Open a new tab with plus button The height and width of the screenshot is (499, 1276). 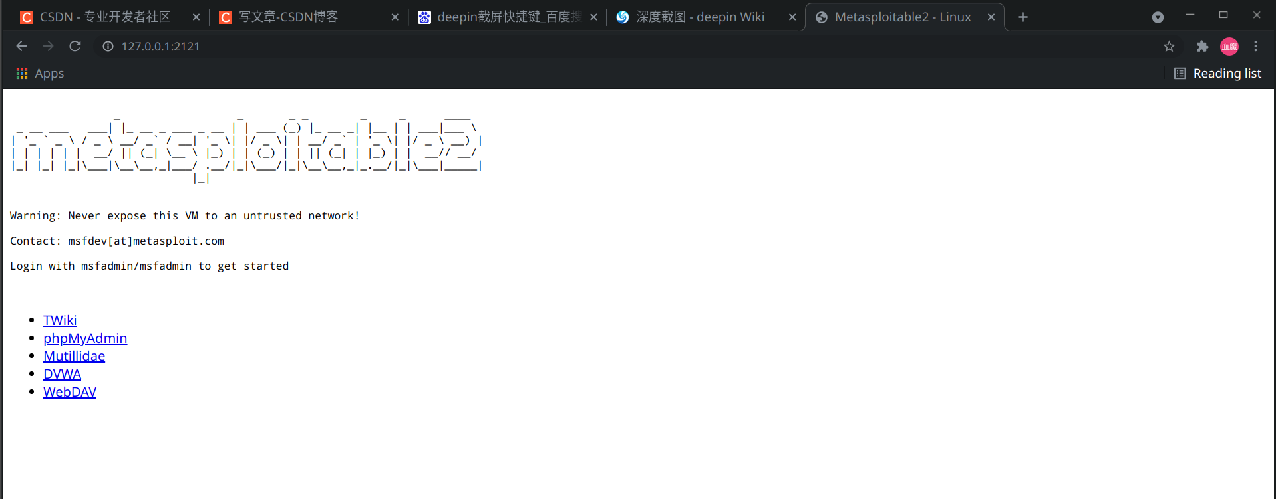point(1023,17)
